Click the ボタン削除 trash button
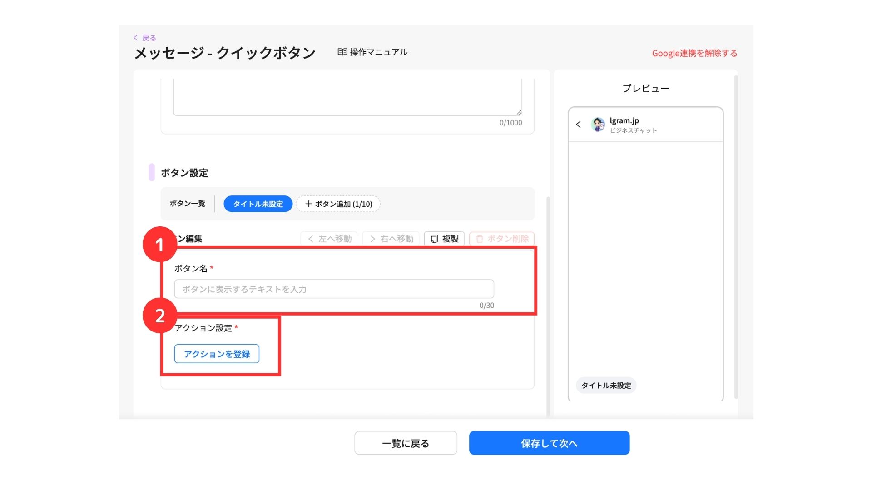The image size is (872, 491). point(502,239)
